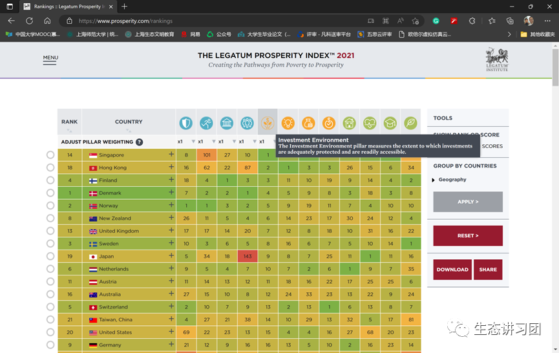Select the radio button beside New Zealand
The height and width of the screenshot is (353, 559).
pyautogui.click(x=50, y=219)
